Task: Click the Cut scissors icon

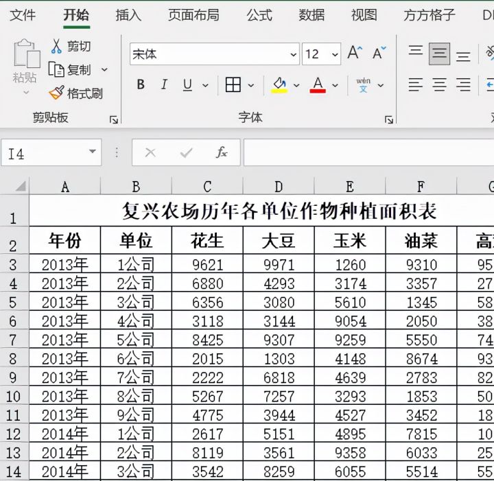Action: [x=56, y=46]
